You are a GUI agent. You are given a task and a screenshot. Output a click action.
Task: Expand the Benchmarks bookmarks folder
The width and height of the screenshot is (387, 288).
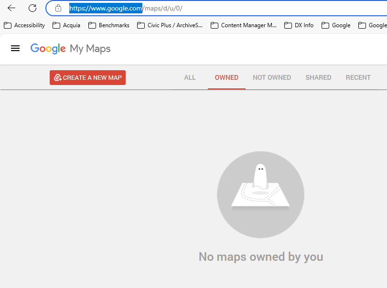click(109, 25)
